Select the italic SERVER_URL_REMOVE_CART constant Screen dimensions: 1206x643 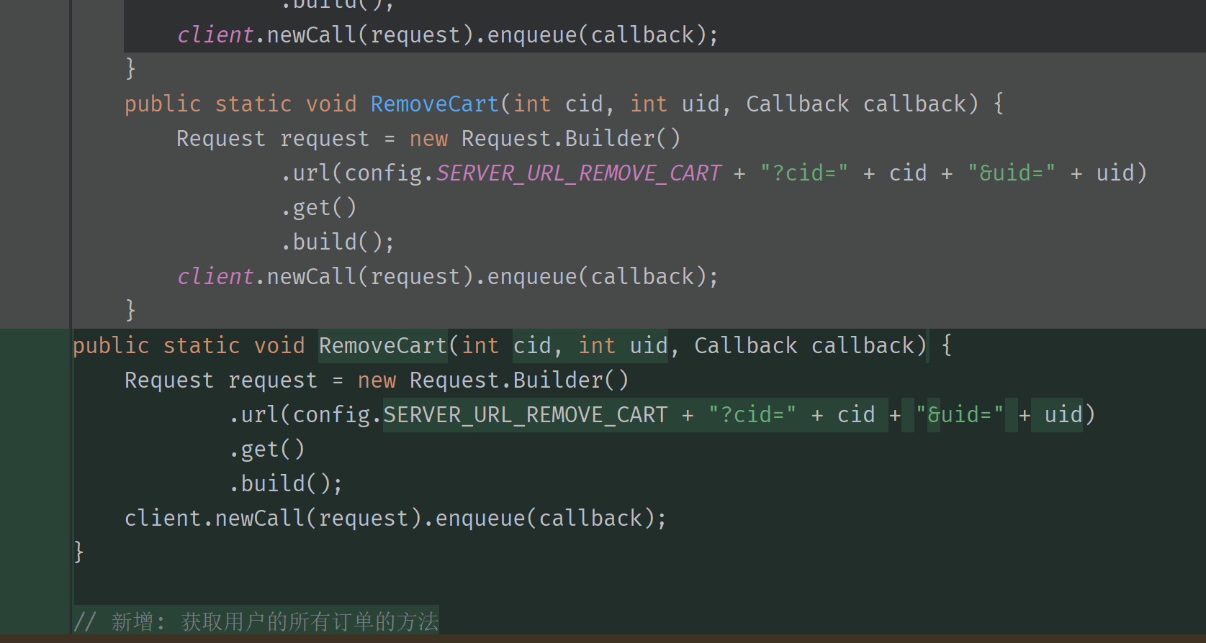(x=578, y=173)
